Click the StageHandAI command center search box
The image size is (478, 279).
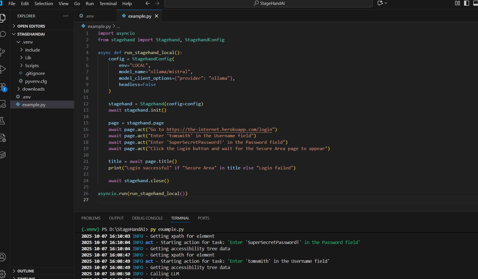[269, 3]
